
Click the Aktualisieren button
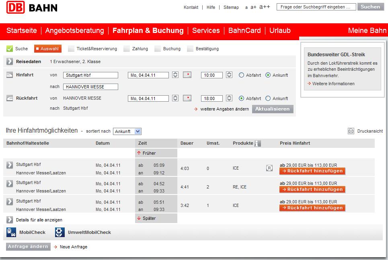pyautogui.click(x=273, y=109)
